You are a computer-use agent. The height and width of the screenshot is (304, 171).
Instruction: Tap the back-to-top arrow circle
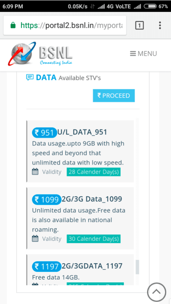click(157, 292)
